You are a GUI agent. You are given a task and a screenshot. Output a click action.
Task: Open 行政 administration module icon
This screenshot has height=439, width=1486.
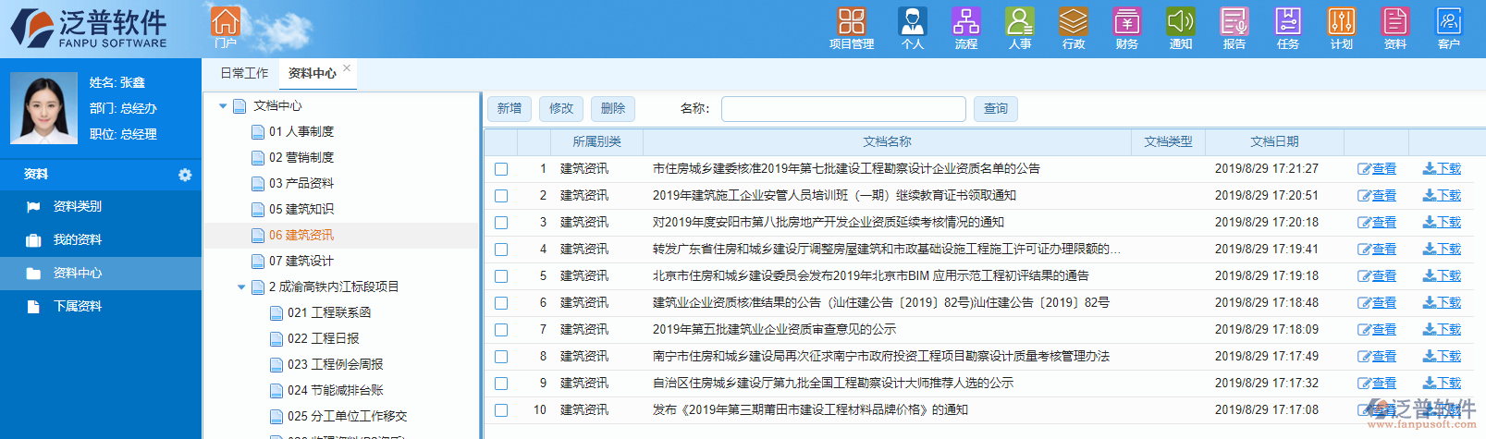point(1074,28)
